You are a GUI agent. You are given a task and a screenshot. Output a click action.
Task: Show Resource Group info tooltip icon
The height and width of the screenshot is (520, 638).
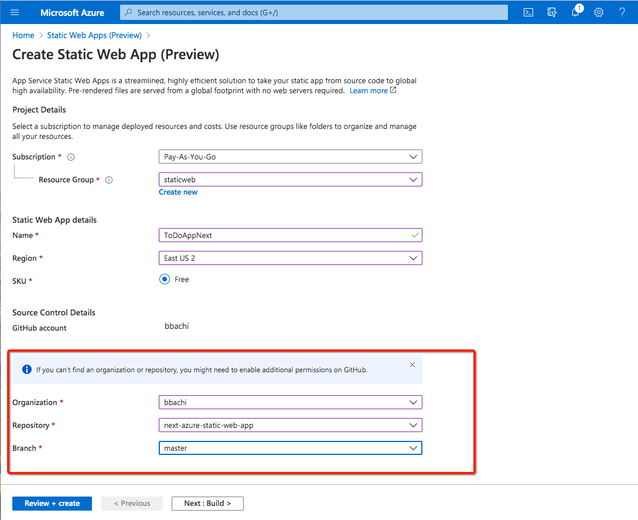click(x=109, y=180)
